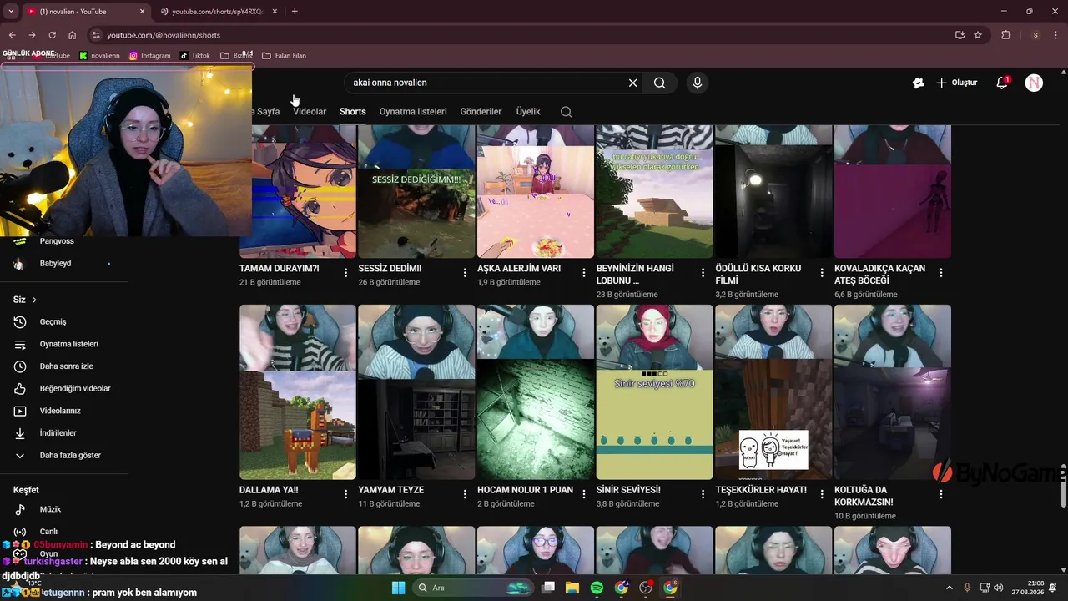
Task: Open the Instagram bookmark
Action: [x=150, y=56]
